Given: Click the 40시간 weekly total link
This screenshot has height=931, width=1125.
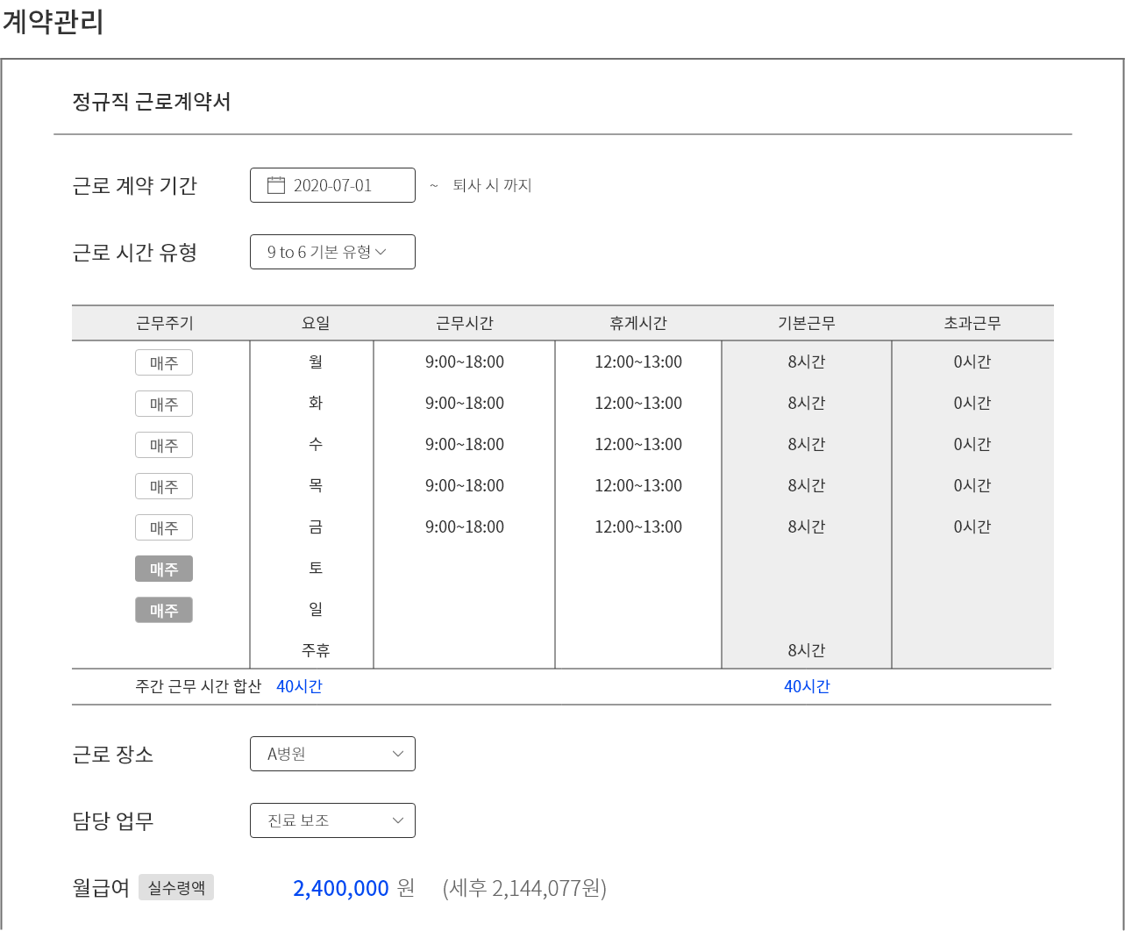Looking at the screenshot, I should 299,686.
